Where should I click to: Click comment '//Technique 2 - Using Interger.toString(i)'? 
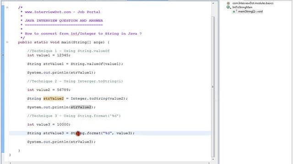[x=75, y=81]
